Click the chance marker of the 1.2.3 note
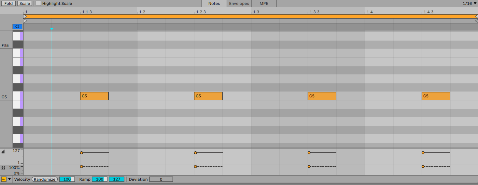This screenshot has height=185, width=478. [x=195, y=166]
